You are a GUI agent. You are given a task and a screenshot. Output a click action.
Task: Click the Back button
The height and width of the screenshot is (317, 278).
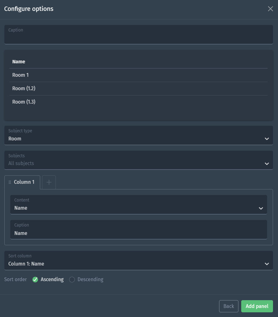coord(229,306)
